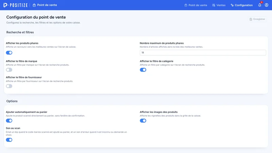This screenshot has height=153, width=272.
Task: Click the Point de vente title in header
Action: point(47,5)
